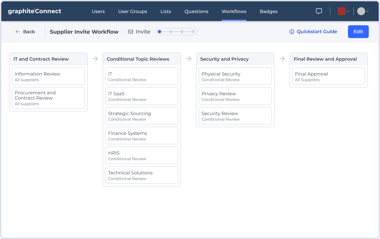
Task: Click the graphiteConnect logo
Action: (x=35, y=11)
